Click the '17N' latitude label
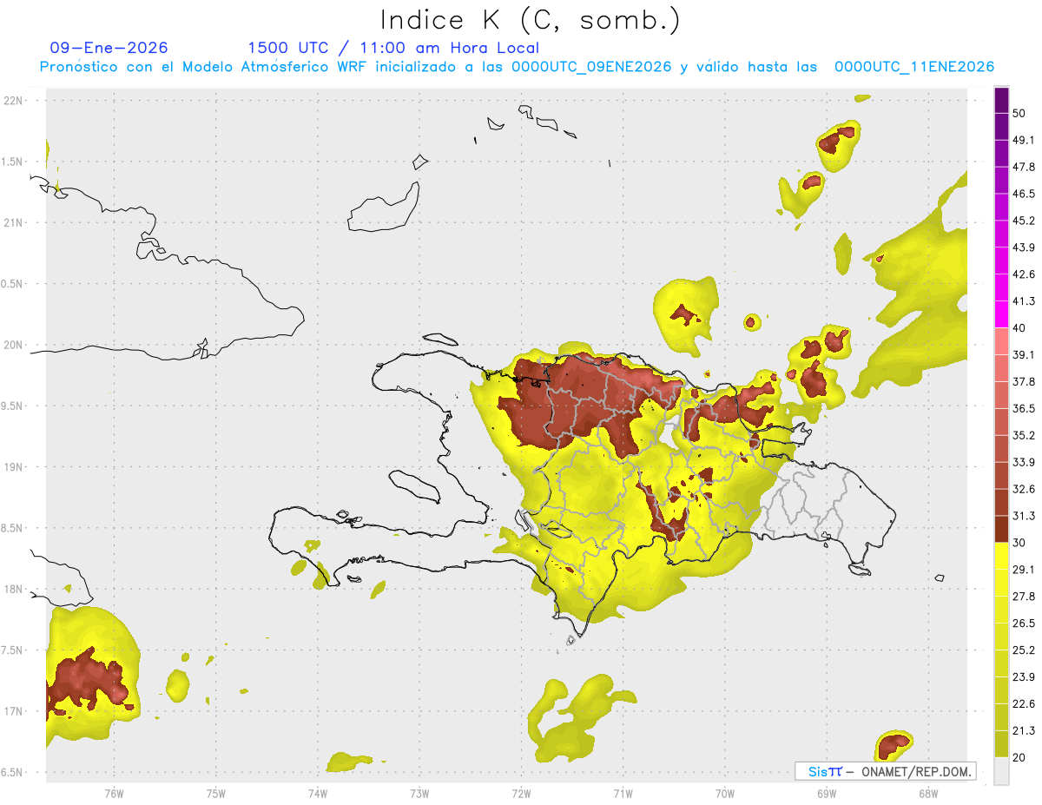The image size is (1042, 805). 13,711
